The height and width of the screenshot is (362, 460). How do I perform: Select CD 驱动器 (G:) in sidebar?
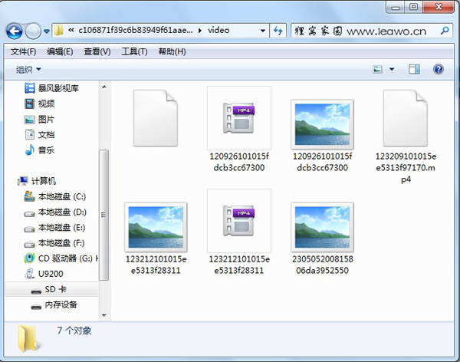click(61, 258)
